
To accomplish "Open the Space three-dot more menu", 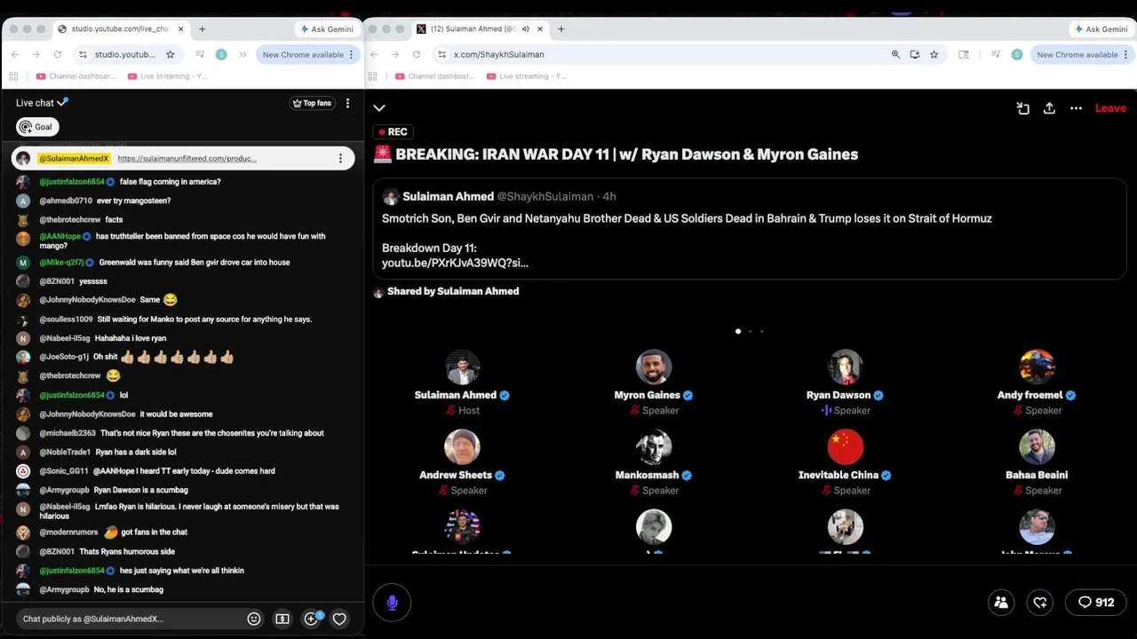I will (1076, 108).
